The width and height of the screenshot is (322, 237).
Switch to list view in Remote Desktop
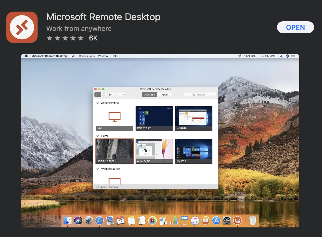click(x=104, y=95)
